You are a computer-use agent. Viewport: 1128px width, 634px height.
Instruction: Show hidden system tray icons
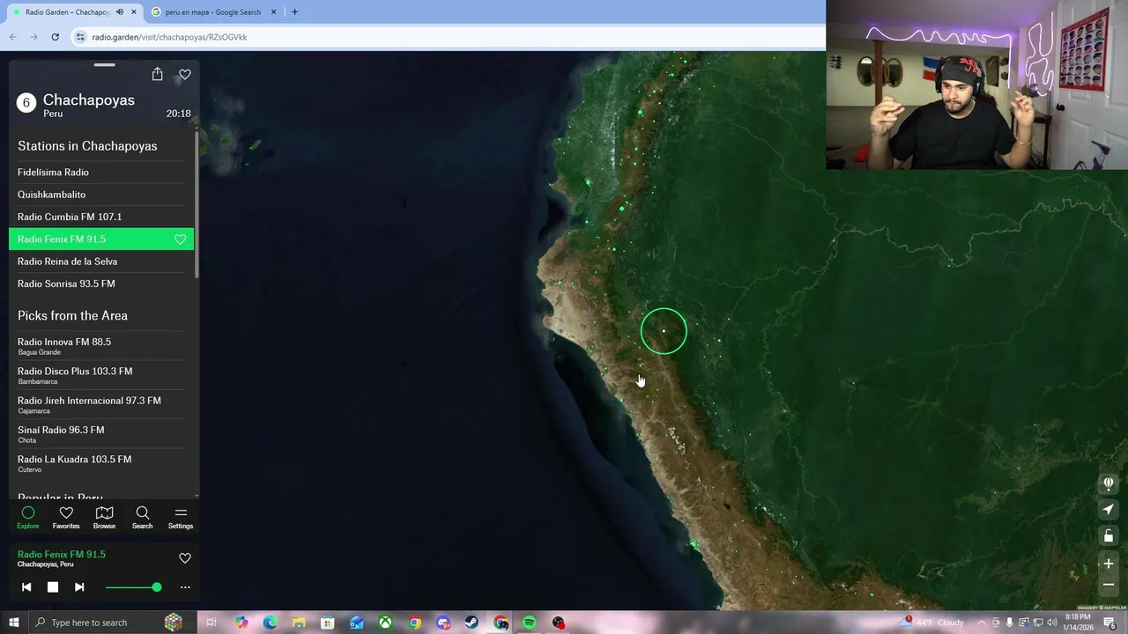[982, 623]
